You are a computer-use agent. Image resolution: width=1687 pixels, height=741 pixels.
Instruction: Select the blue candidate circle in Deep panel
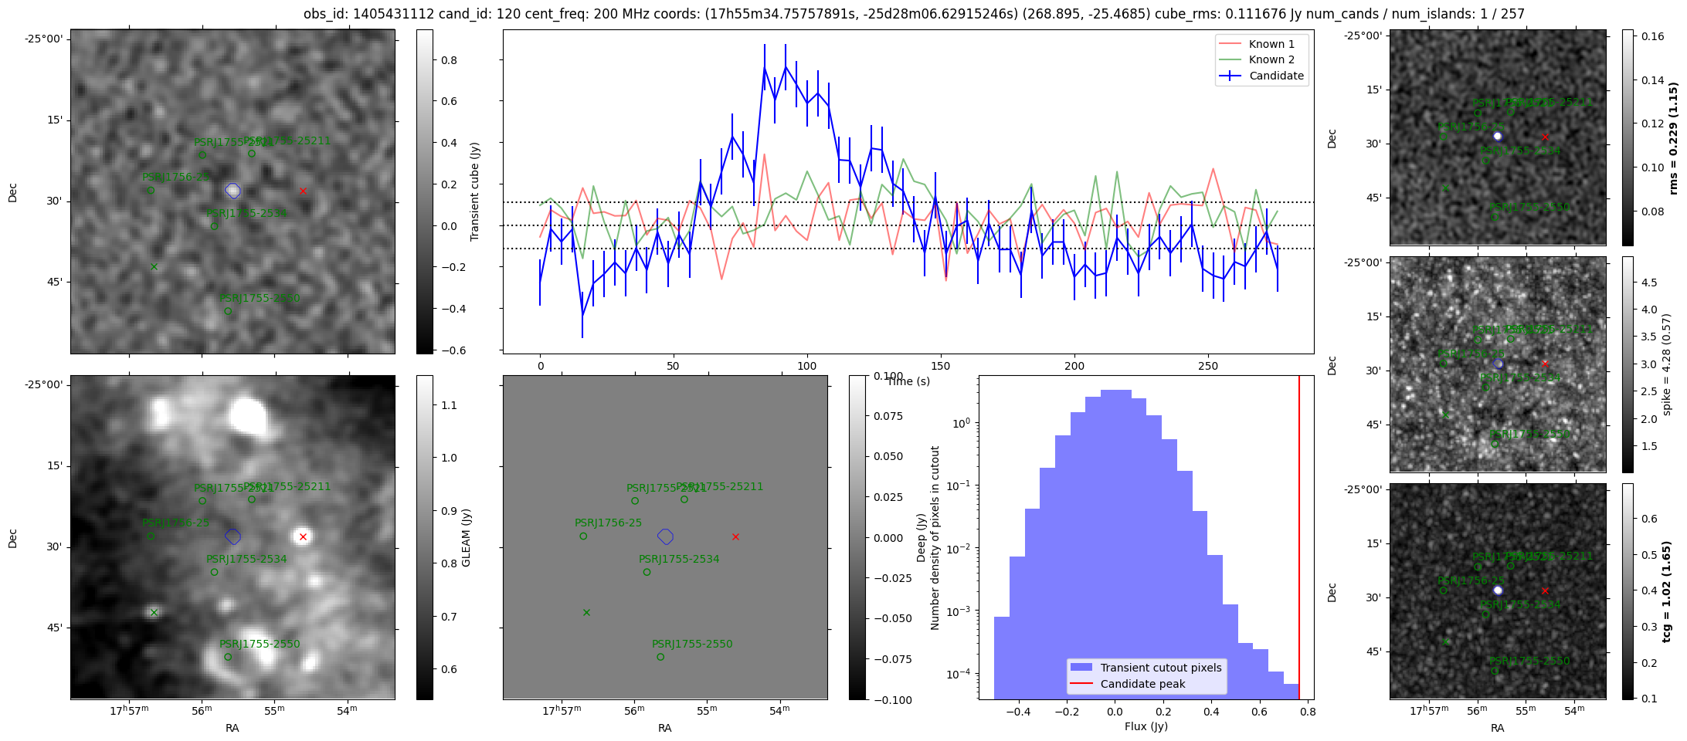click(666, 536)
